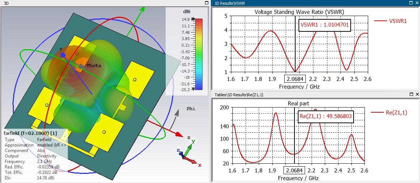This screenshot has height=183, width=420.
Task: Click the 14.8 maximum value on color scale
Action: point(186,20)
